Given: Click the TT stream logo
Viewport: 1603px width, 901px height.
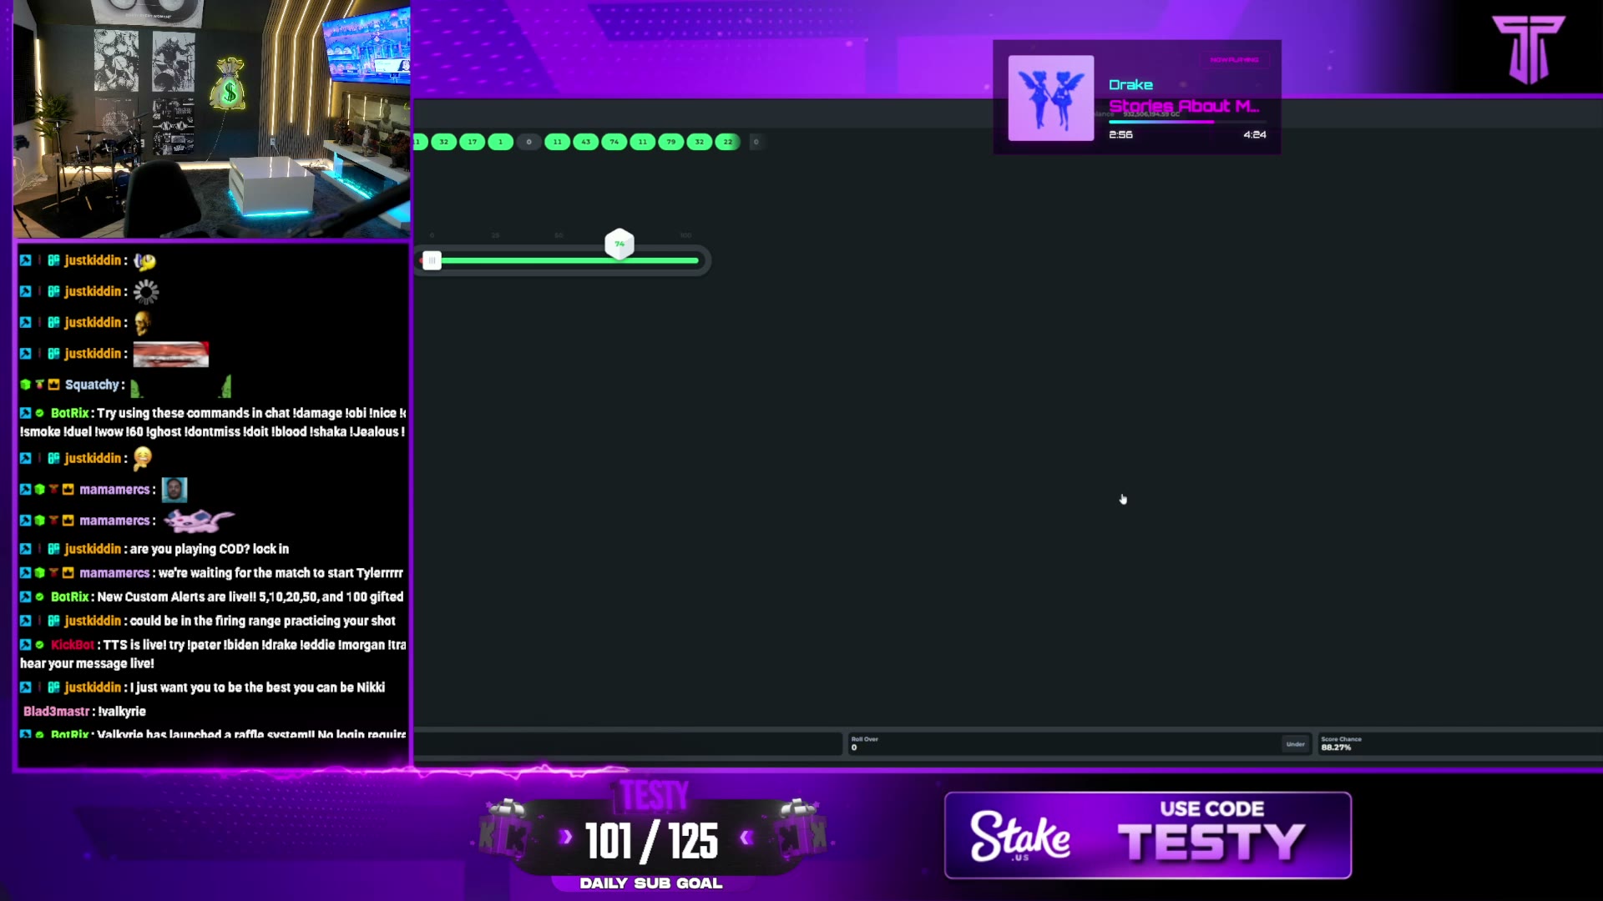Looking at the screenshot, I should point(1529,49).
